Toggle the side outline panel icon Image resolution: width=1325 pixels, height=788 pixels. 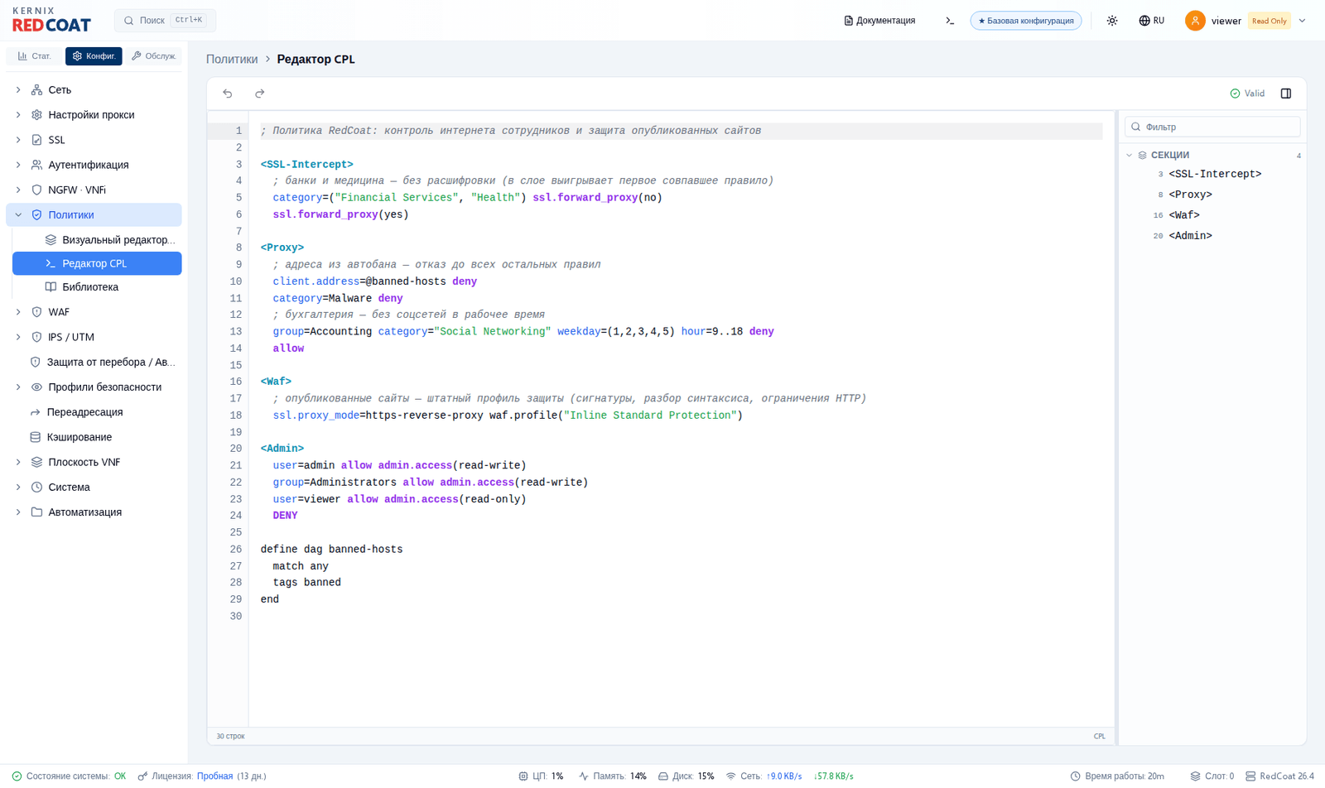[x=1286, y=94]
